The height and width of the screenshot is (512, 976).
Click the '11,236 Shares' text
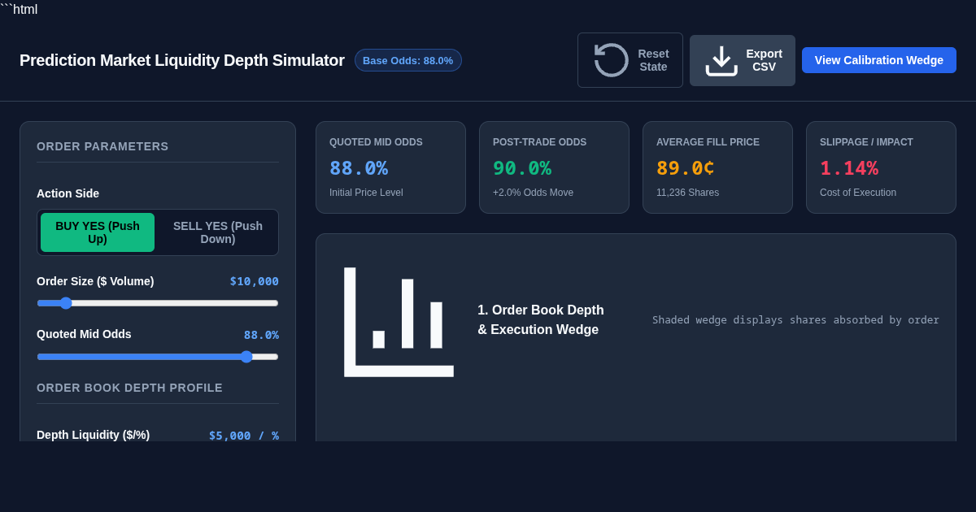[x=687, y=193]
